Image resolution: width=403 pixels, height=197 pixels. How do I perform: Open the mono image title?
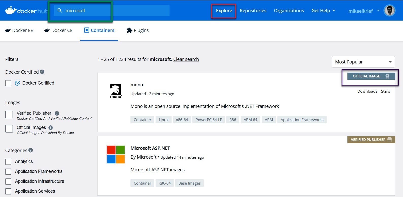pos(137,85)
